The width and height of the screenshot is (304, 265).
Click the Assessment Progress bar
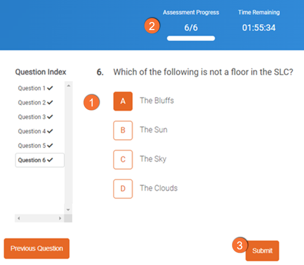tap(191, 38)
